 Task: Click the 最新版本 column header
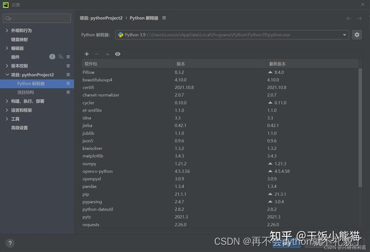312,64
